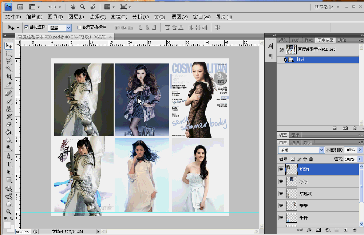Enable Show Transform Controls checkbox
Image resolution: width=364 pixels, height=235 pixels.
coord(79,28)
